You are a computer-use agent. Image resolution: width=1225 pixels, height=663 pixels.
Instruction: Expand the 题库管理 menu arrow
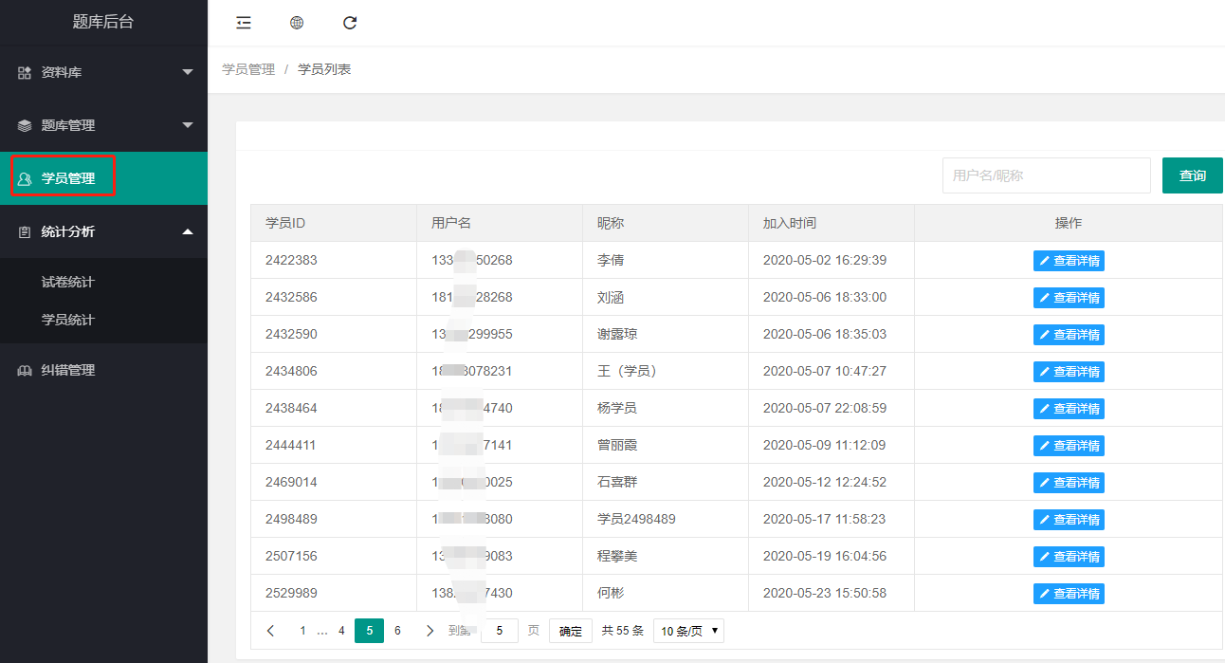click(188, 125)
